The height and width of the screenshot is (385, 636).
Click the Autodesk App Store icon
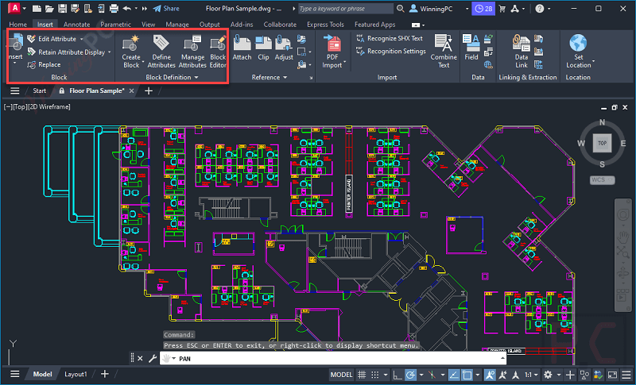(x=515, y=9)
